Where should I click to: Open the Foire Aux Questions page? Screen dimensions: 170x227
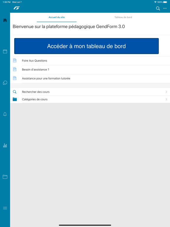pyautogui.click(x=90, y=61)
